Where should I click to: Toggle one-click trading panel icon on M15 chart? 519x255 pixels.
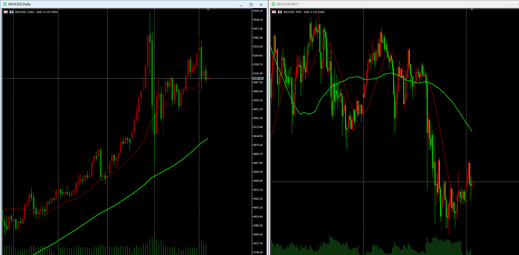[x=274, y=12]
